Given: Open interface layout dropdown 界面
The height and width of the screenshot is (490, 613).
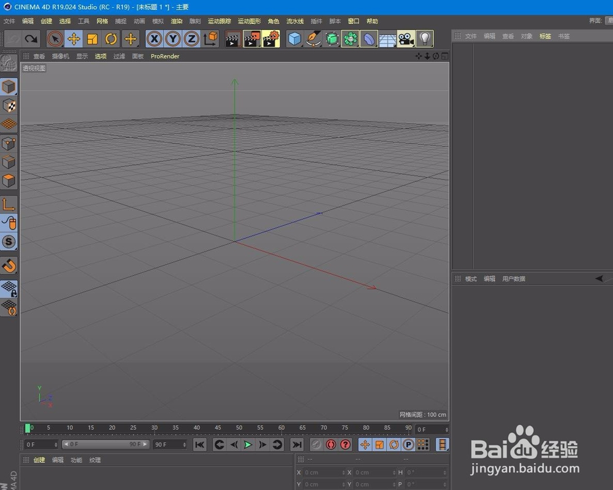Looking at the screenshot, I should [x=609, y=21].
